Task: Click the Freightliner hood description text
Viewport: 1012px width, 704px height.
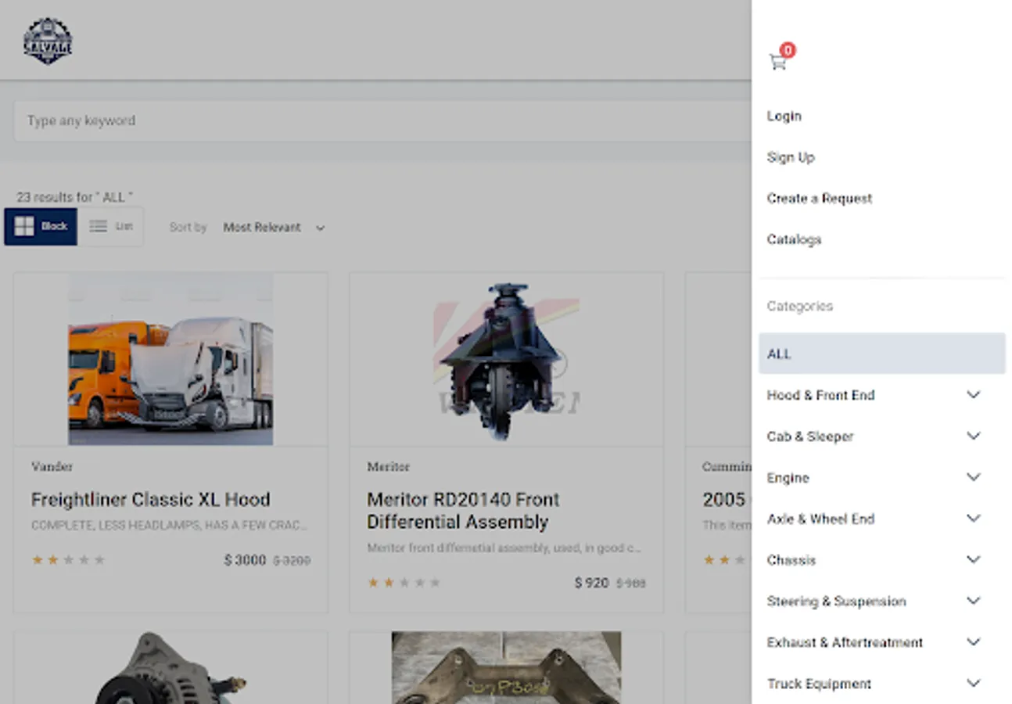Action: click(169, 526)
